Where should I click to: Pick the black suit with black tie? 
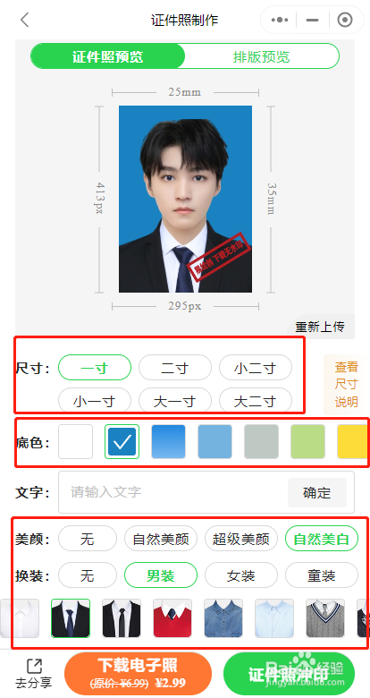coord(122,617)
